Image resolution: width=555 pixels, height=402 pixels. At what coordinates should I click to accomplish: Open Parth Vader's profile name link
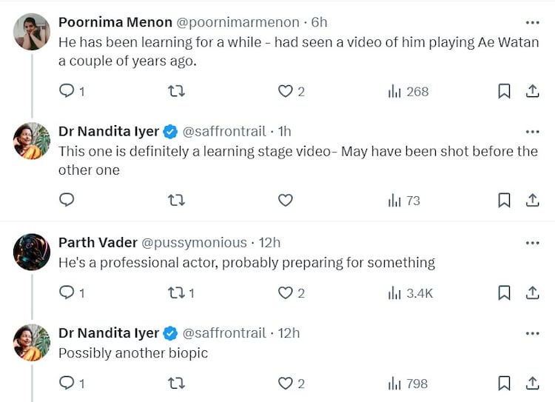pos(98,243)
